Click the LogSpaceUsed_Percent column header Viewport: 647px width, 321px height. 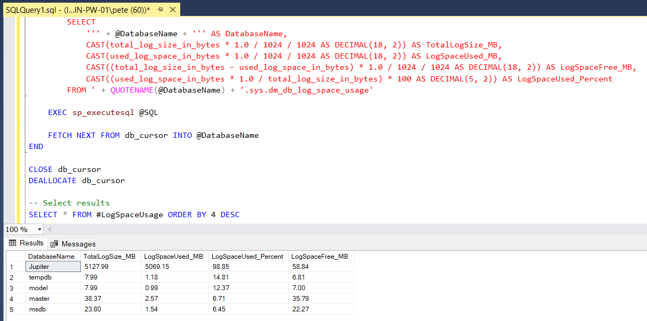pos(247,256)
